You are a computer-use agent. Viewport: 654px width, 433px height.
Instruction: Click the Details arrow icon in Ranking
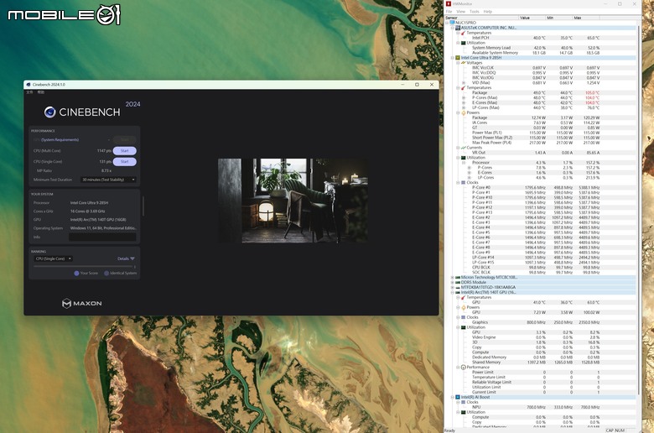(132, 259)
